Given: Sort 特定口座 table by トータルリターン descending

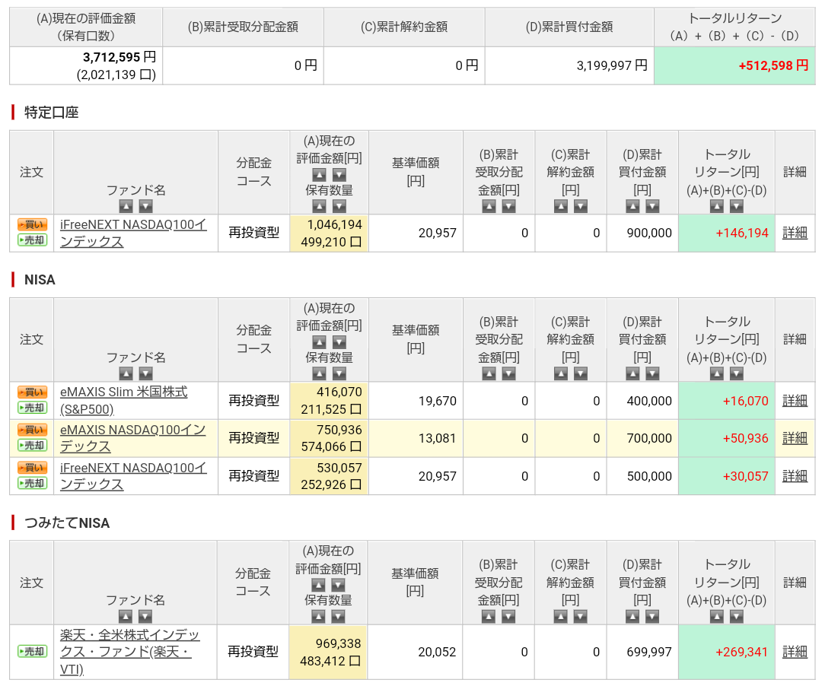Looking at the screenshot, I should tap(737, 206).
